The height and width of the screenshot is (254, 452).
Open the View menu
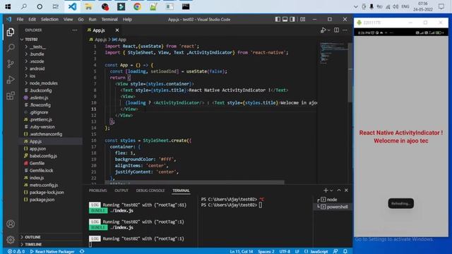68,19
